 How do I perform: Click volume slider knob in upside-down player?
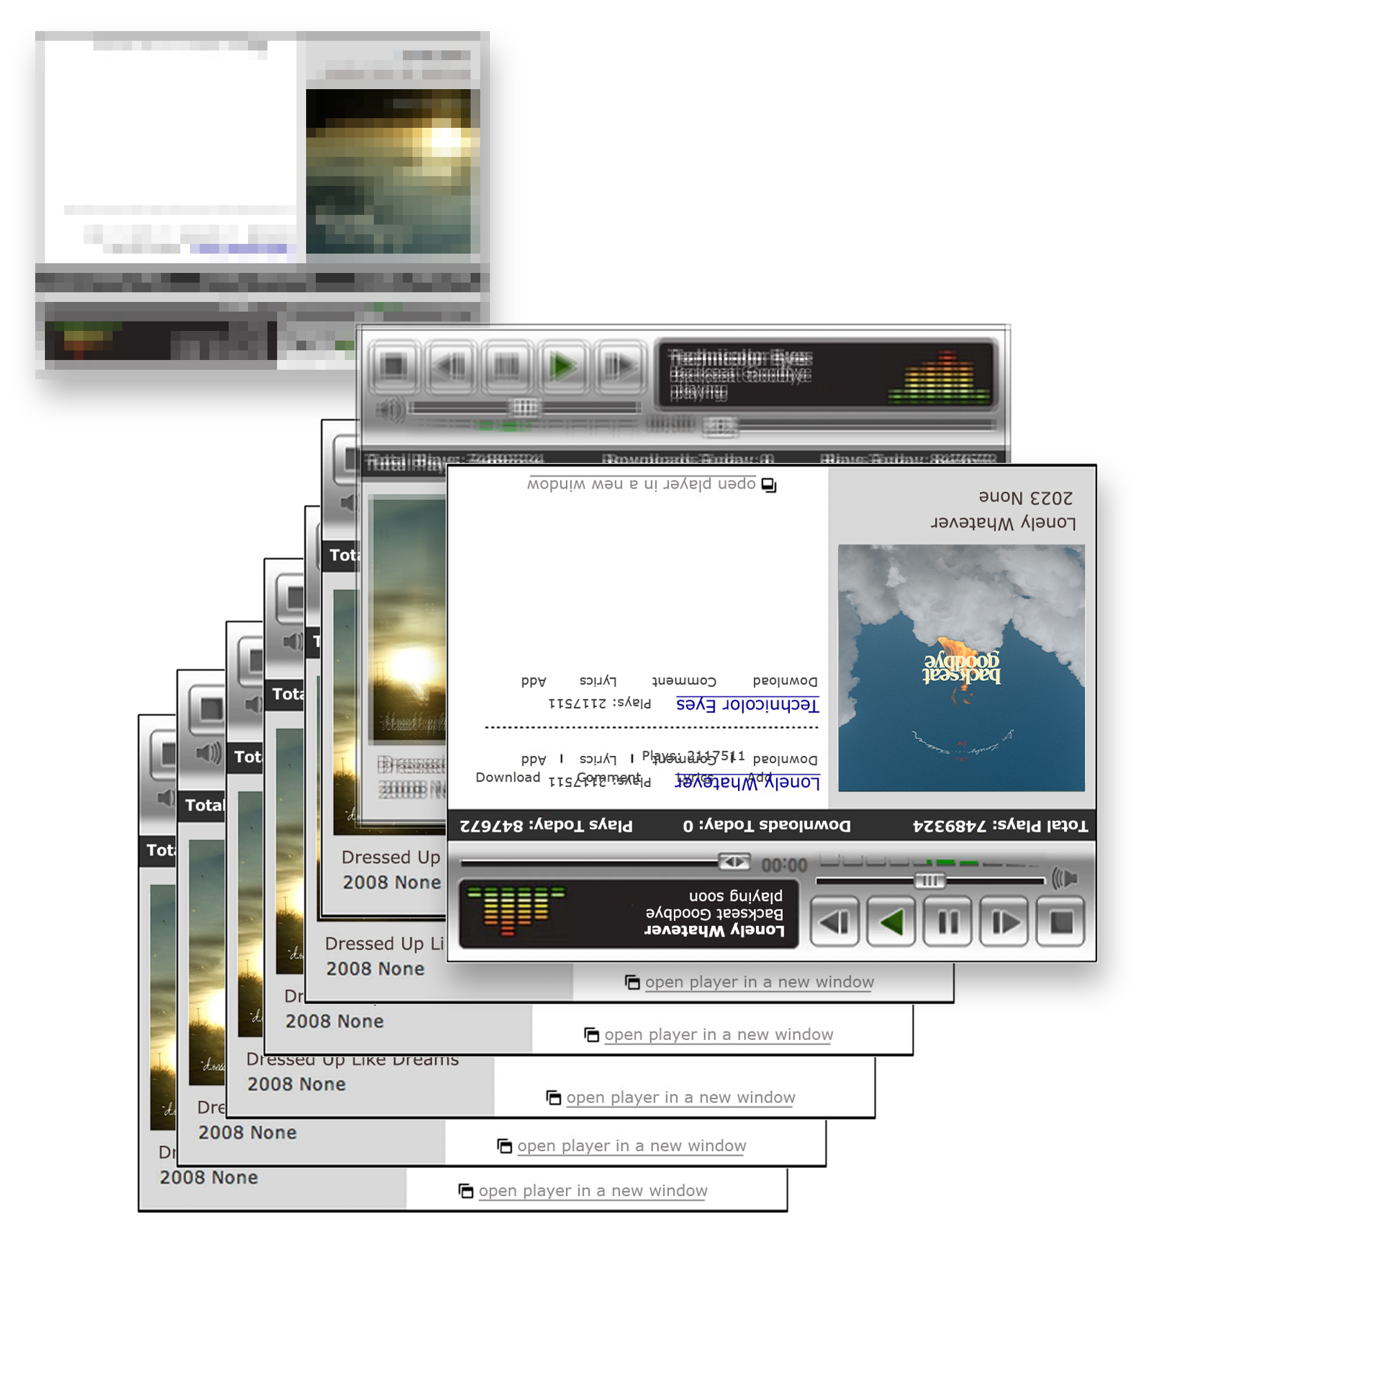point(929,880)
